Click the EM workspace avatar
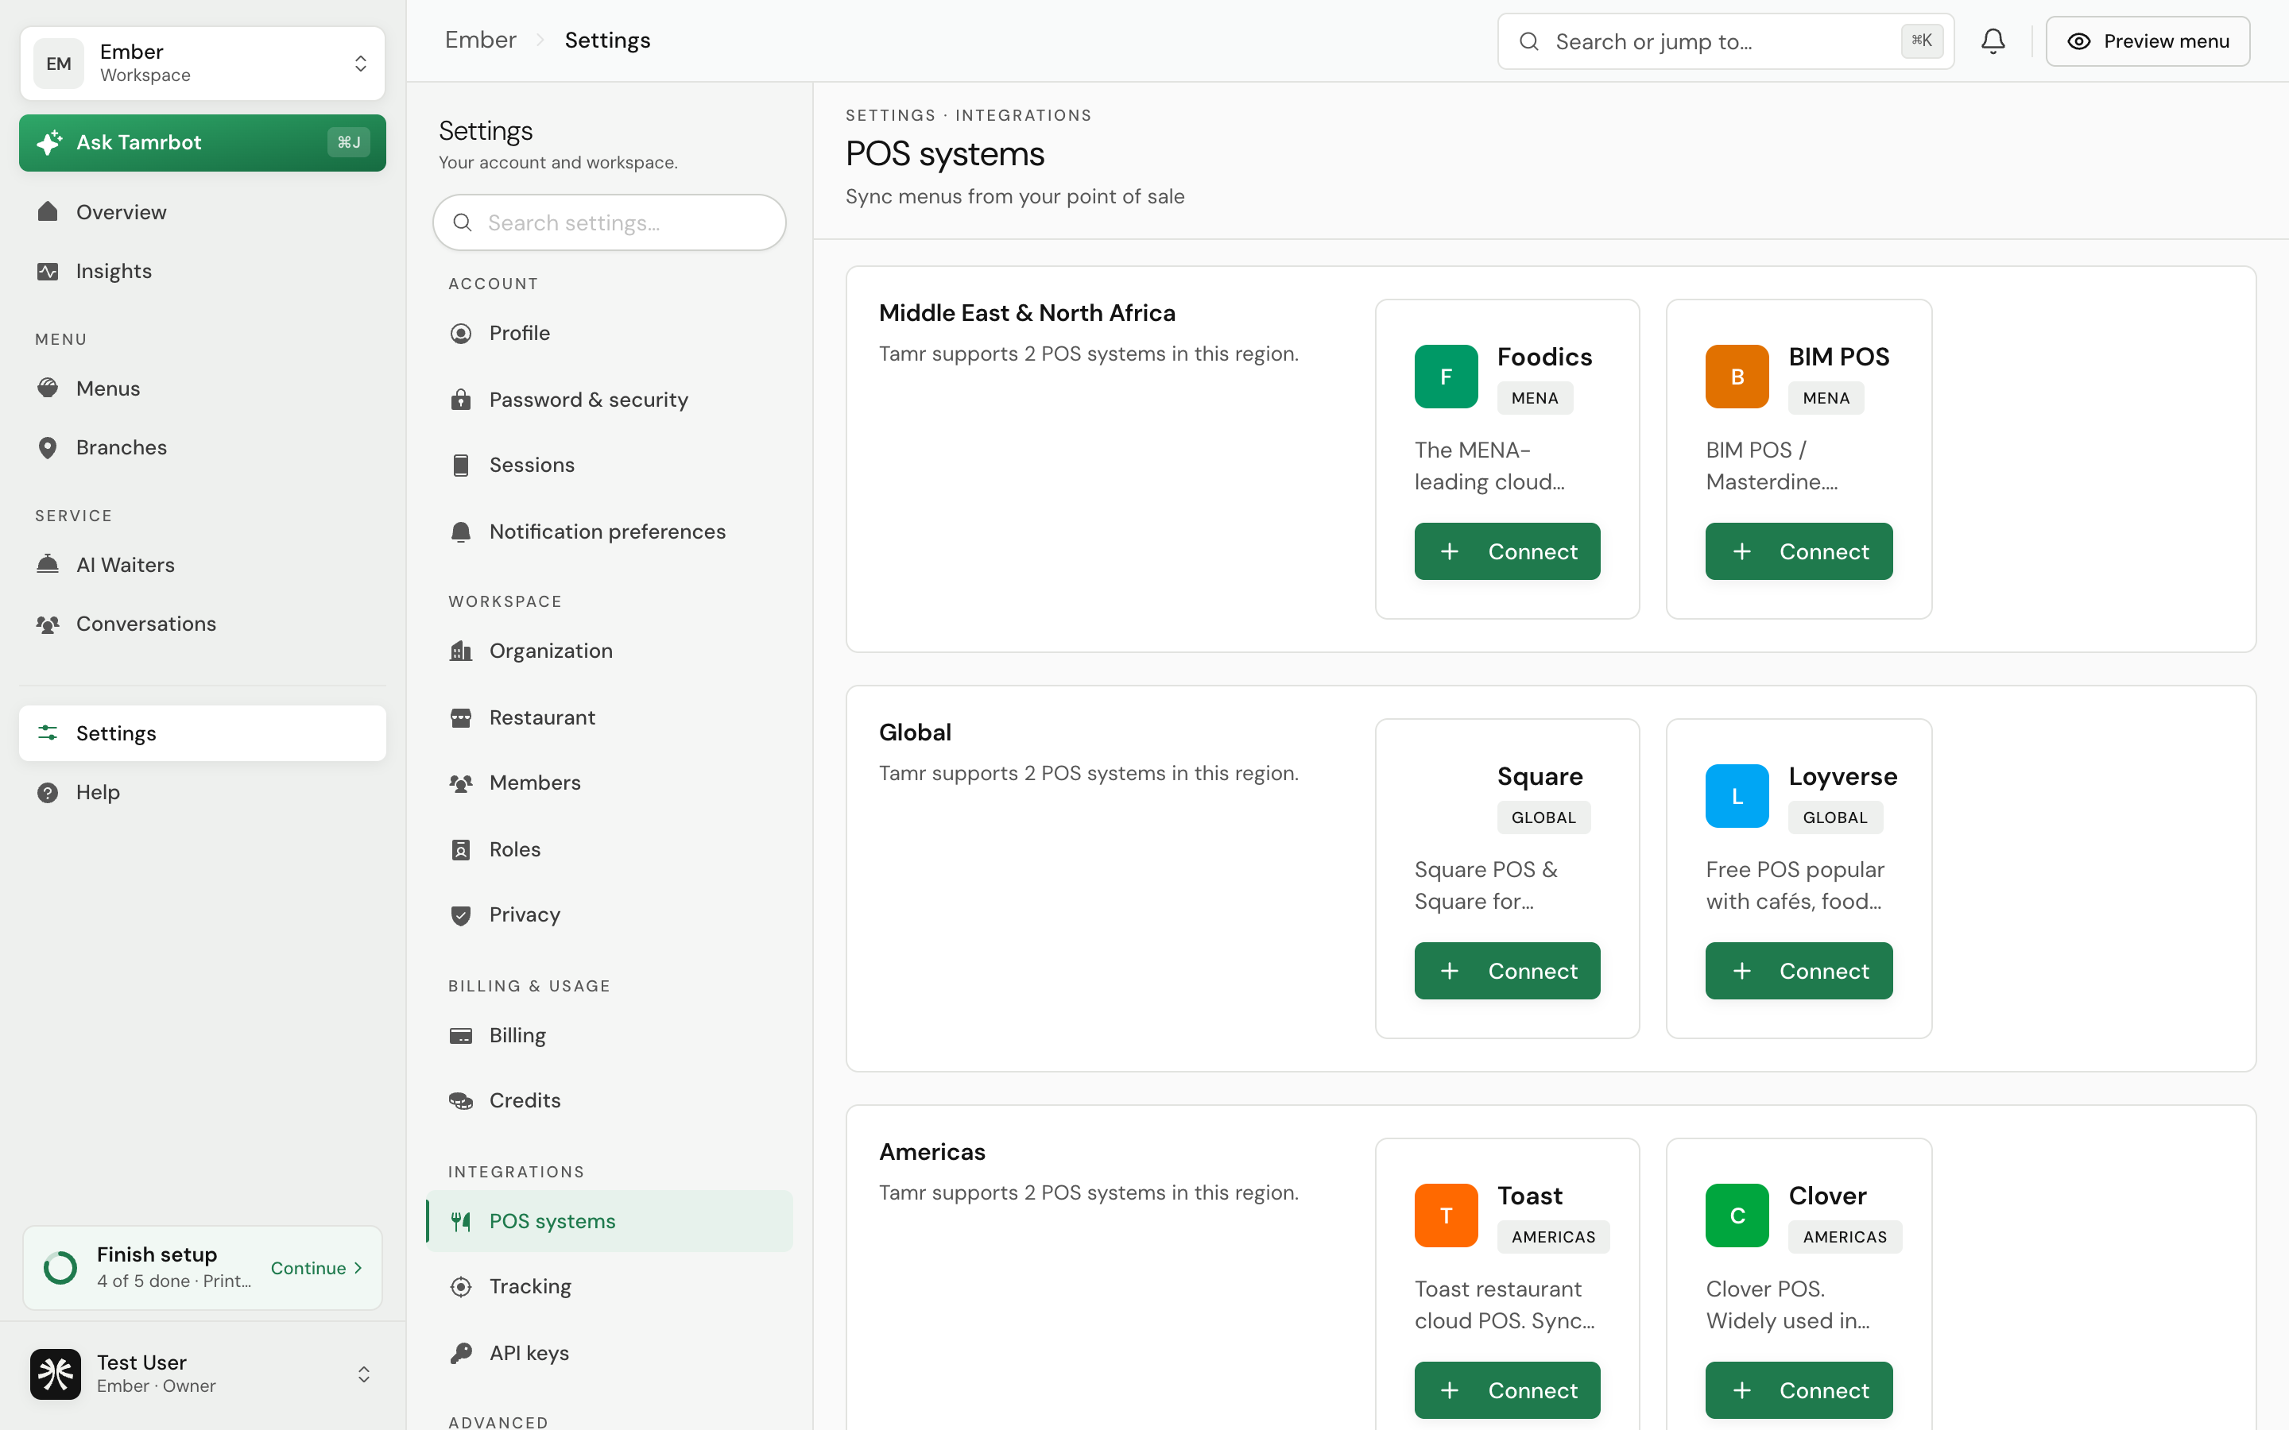 pos(59,64)
